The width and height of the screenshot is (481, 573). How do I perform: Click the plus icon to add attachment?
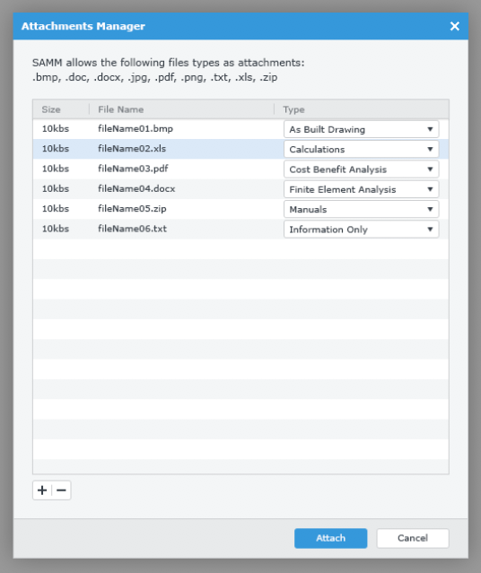tap(42, 490)
